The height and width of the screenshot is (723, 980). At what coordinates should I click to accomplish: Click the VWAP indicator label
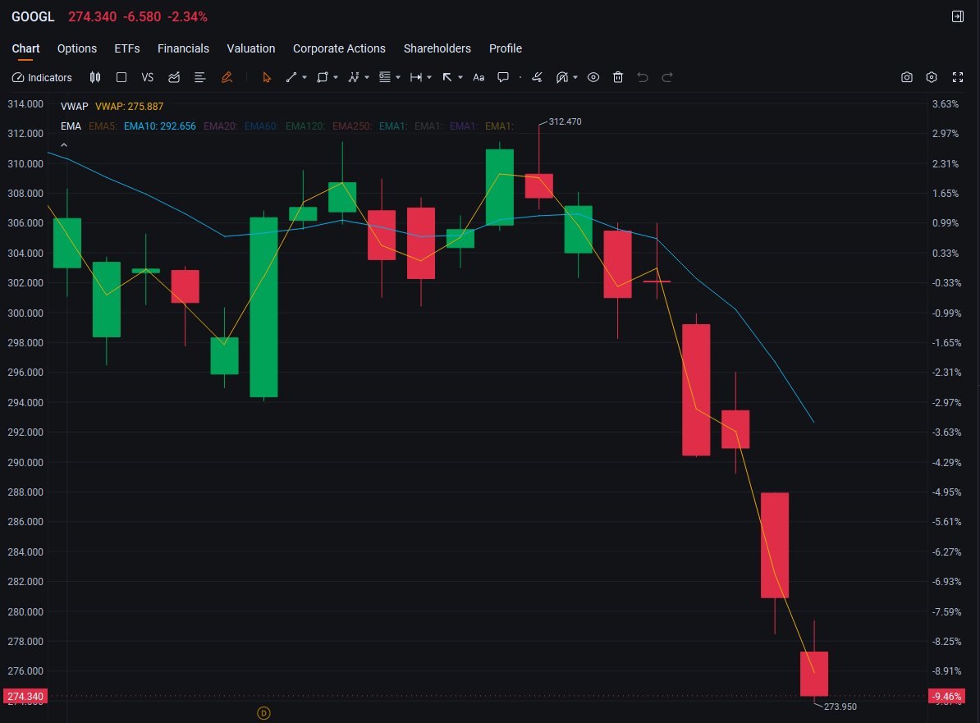[75, 106]
